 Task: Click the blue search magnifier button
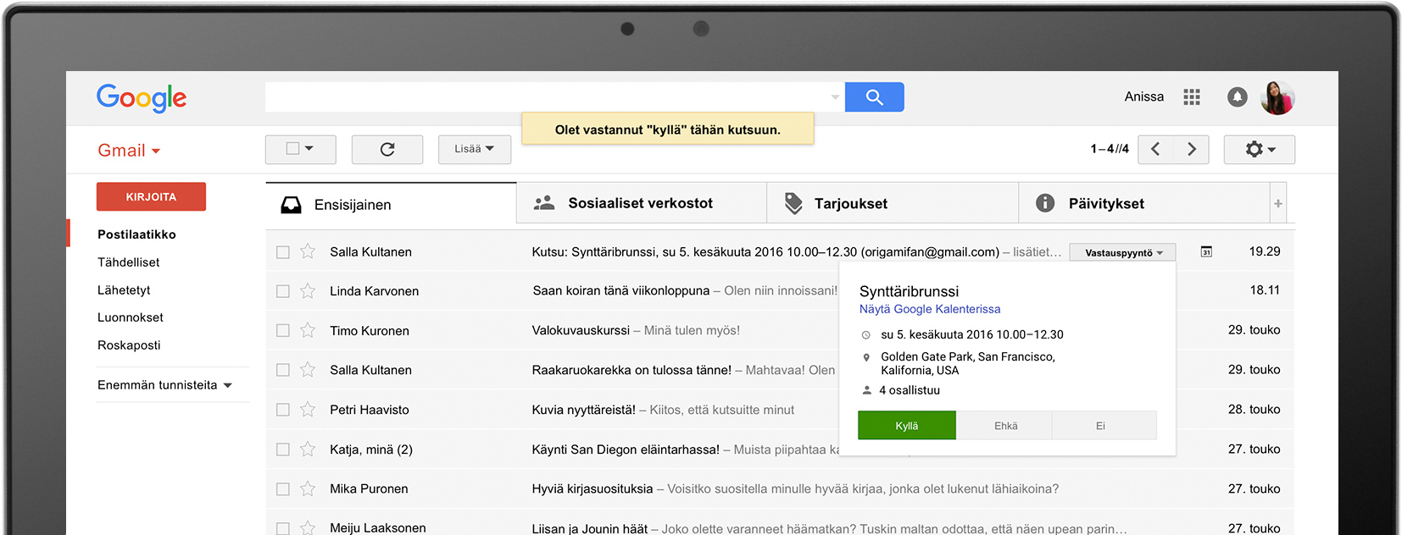coord(874,97)
